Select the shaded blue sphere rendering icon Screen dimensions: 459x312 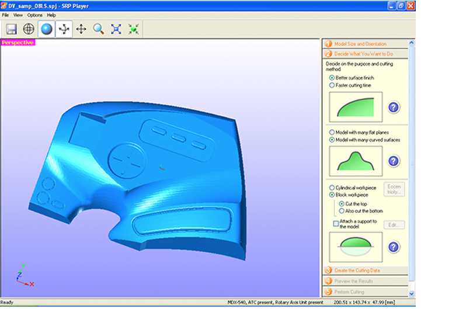[46, 29]
